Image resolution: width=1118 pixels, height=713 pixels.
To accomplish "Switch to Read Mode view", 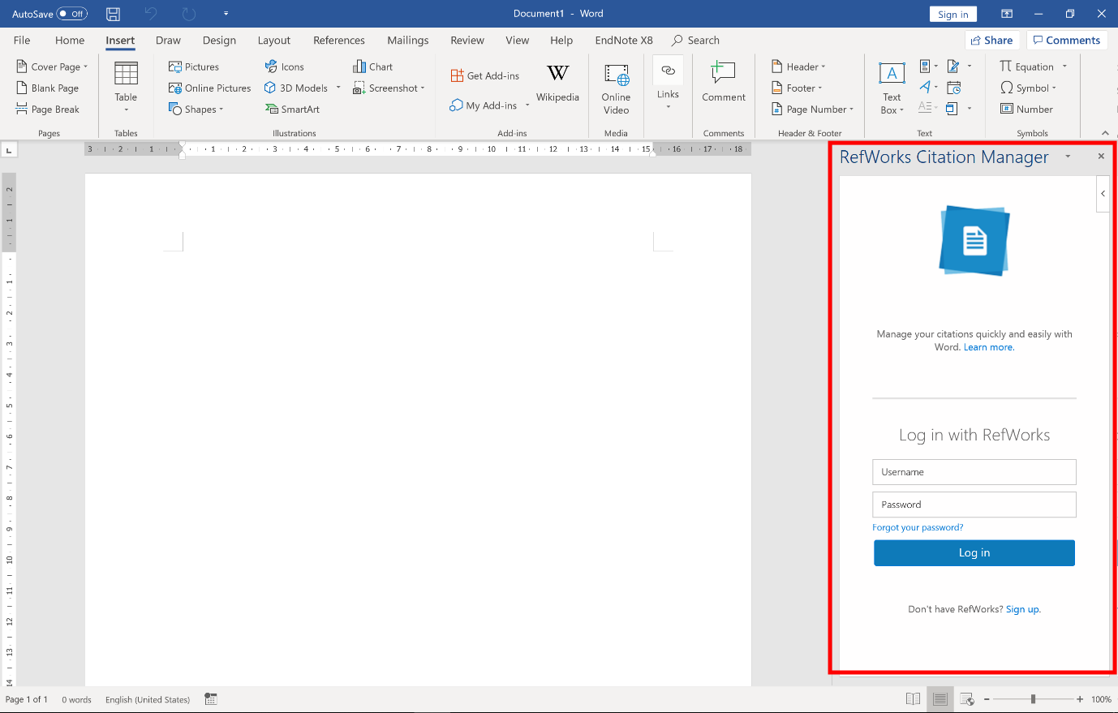I will pos(913,699).
